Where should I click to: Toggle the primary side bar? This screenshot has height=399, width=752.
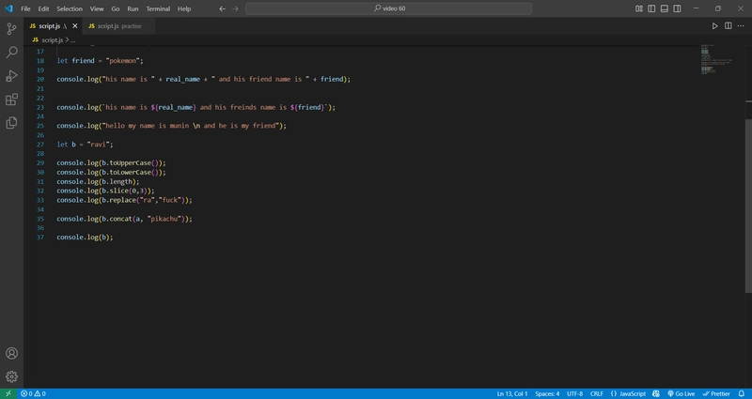651,8
